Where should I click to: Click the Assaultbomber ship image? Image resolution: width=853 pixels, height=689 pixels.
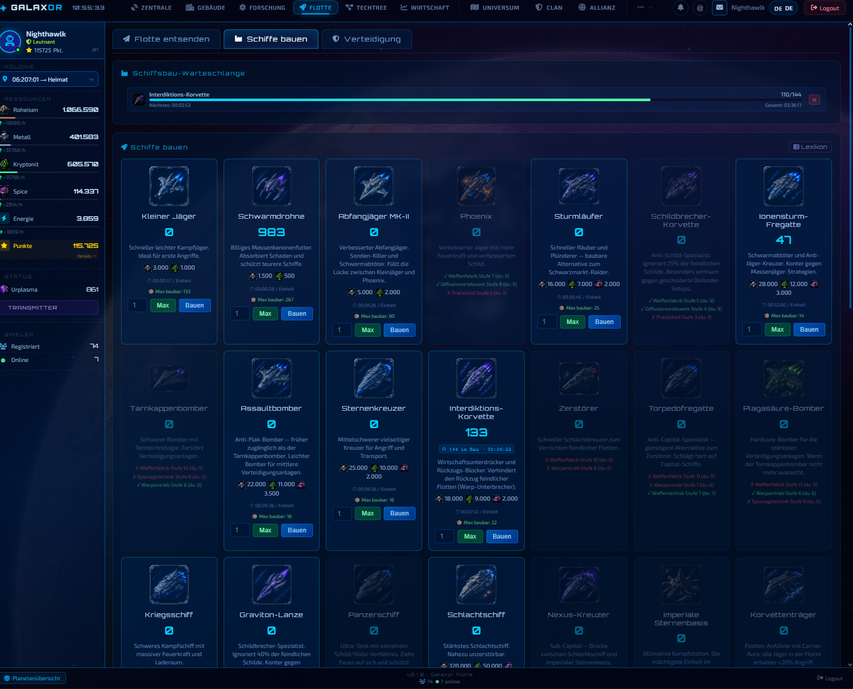(x=271, y=378)
